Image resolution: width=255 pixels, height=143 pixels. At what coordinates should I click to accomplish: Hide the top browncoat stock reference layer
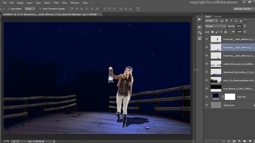point(207,39)
